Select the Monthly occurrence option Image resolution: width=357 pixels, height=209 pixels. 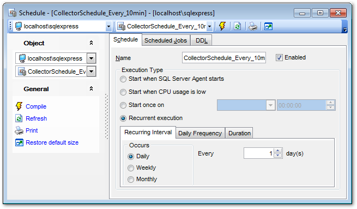pos(131,180)
